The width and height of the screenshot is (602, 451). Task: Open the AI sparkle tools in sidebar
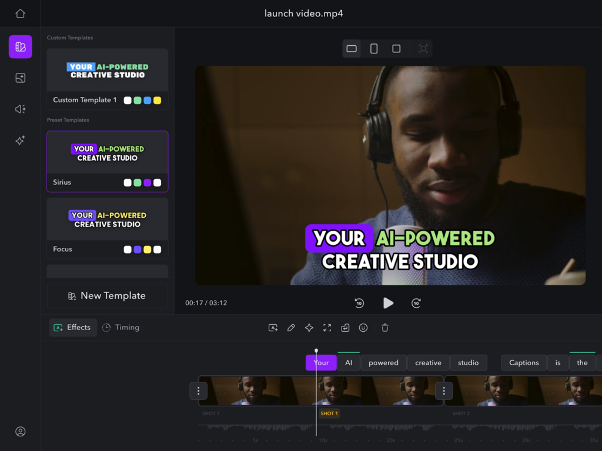[x=20, y=140]
